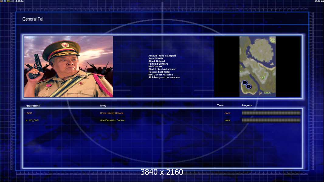Click the Team column header
This screenshot has height=182, width=324.
220,105
